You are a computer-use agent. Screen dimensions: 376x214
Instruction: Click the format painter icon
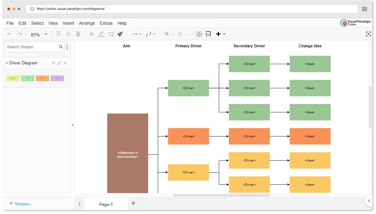(x=120, y=34)
